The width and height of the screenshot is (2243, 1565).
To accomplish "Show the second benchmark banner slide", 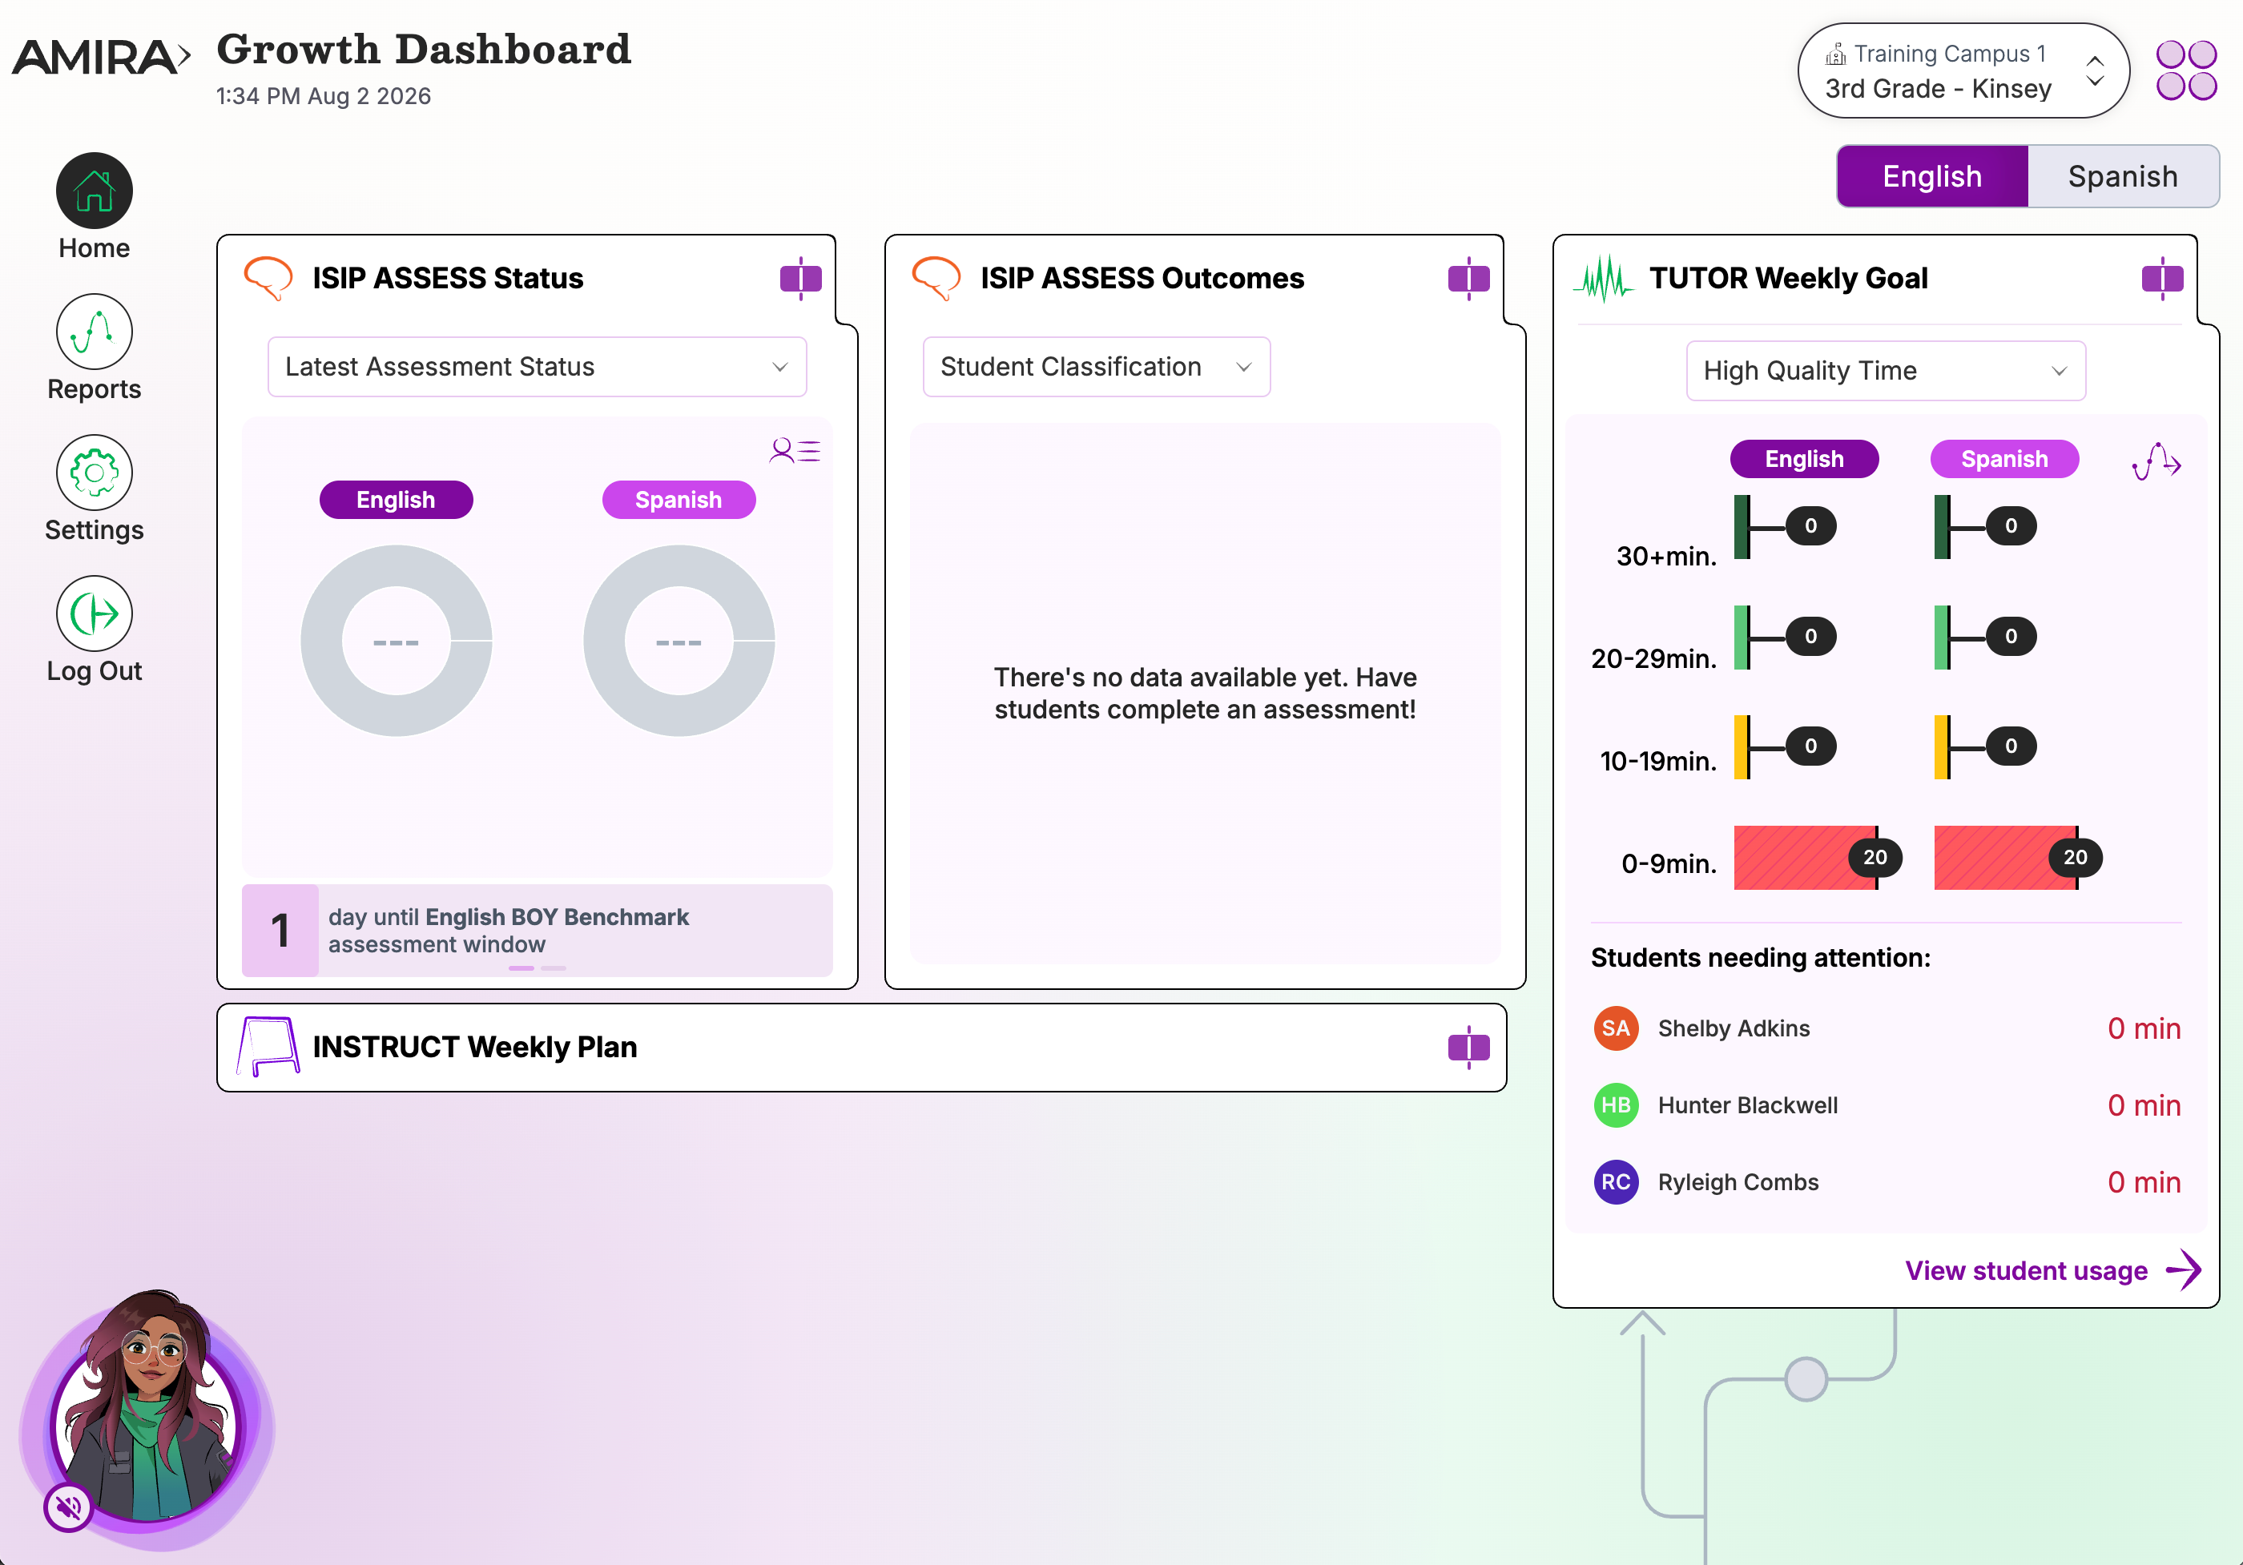I will (554, 968).
